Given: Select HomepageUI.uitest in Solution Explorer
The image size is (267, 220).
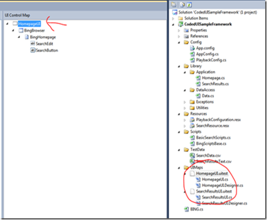Looking at the screenshot, I should coord(212,174).
